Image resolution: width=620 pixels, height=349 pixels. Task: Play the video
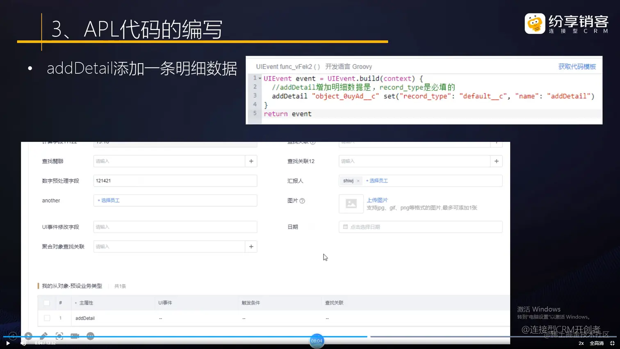(x=8, y=343)
